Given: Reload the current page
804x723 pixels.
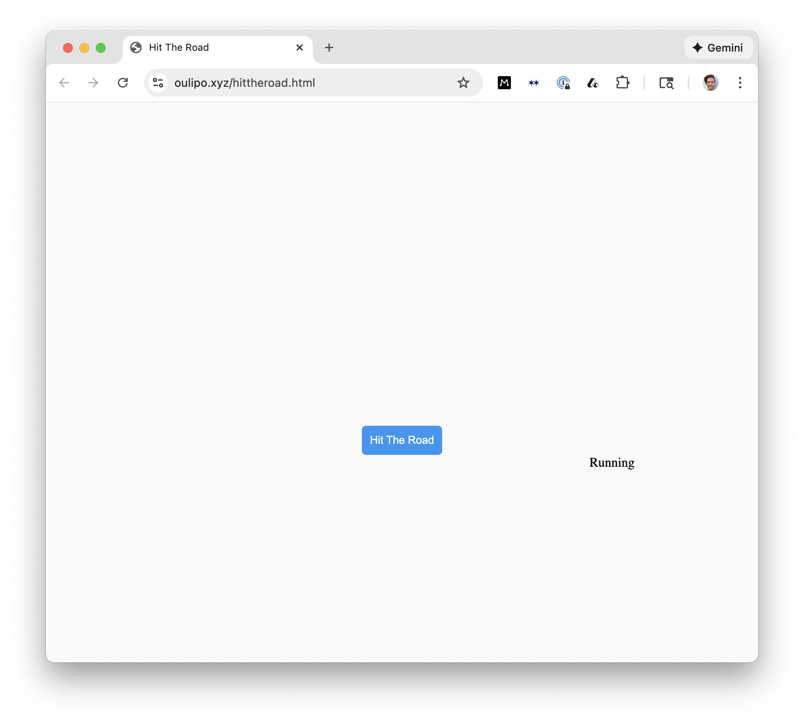Looking at the screenshot, I should point(123,83).
